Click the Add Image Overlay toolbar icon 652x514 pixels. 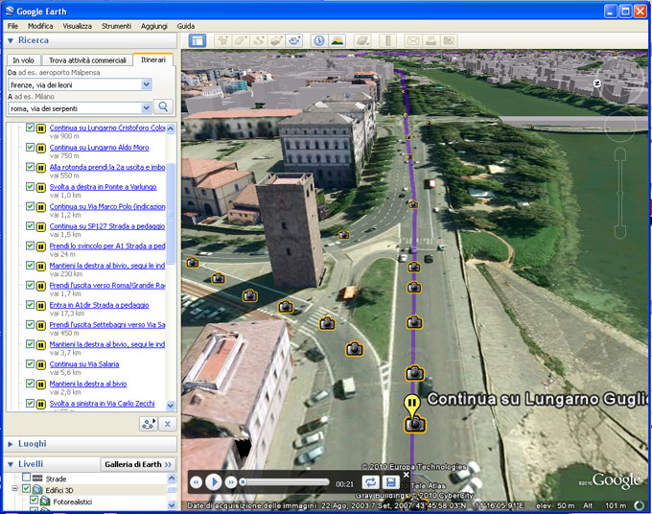pos(276,40)
